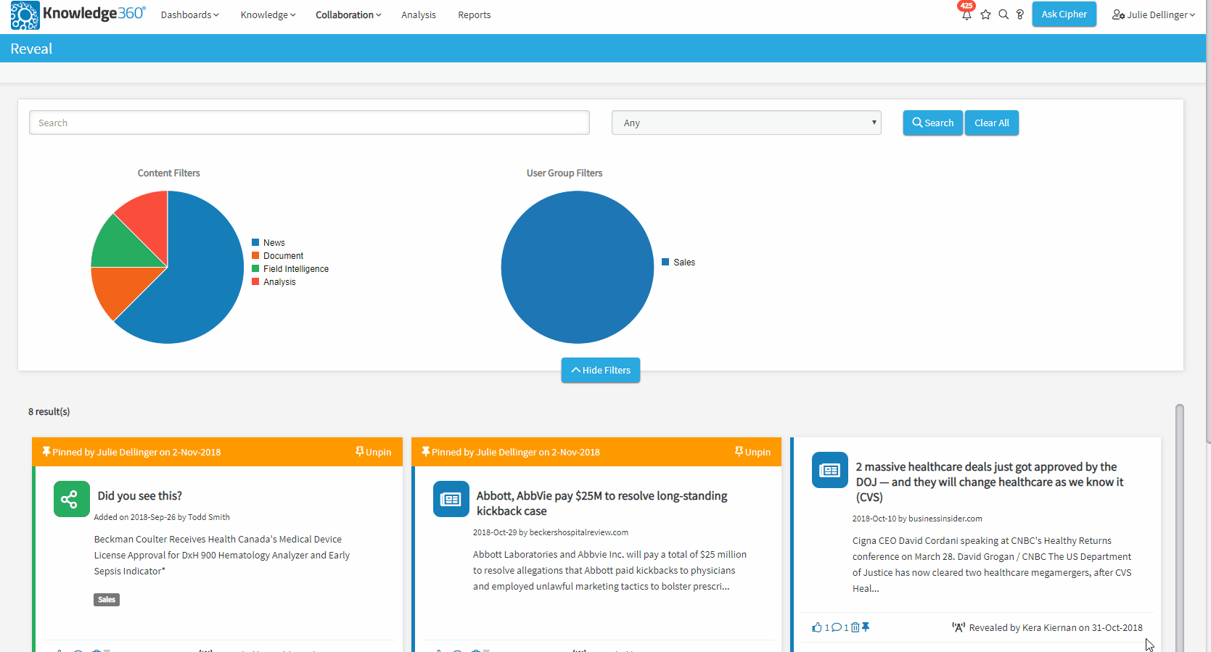The height and width of the screenshot is (652, 1211).
Task: Click Ask Cipher button
Action: coord(1064,15)
